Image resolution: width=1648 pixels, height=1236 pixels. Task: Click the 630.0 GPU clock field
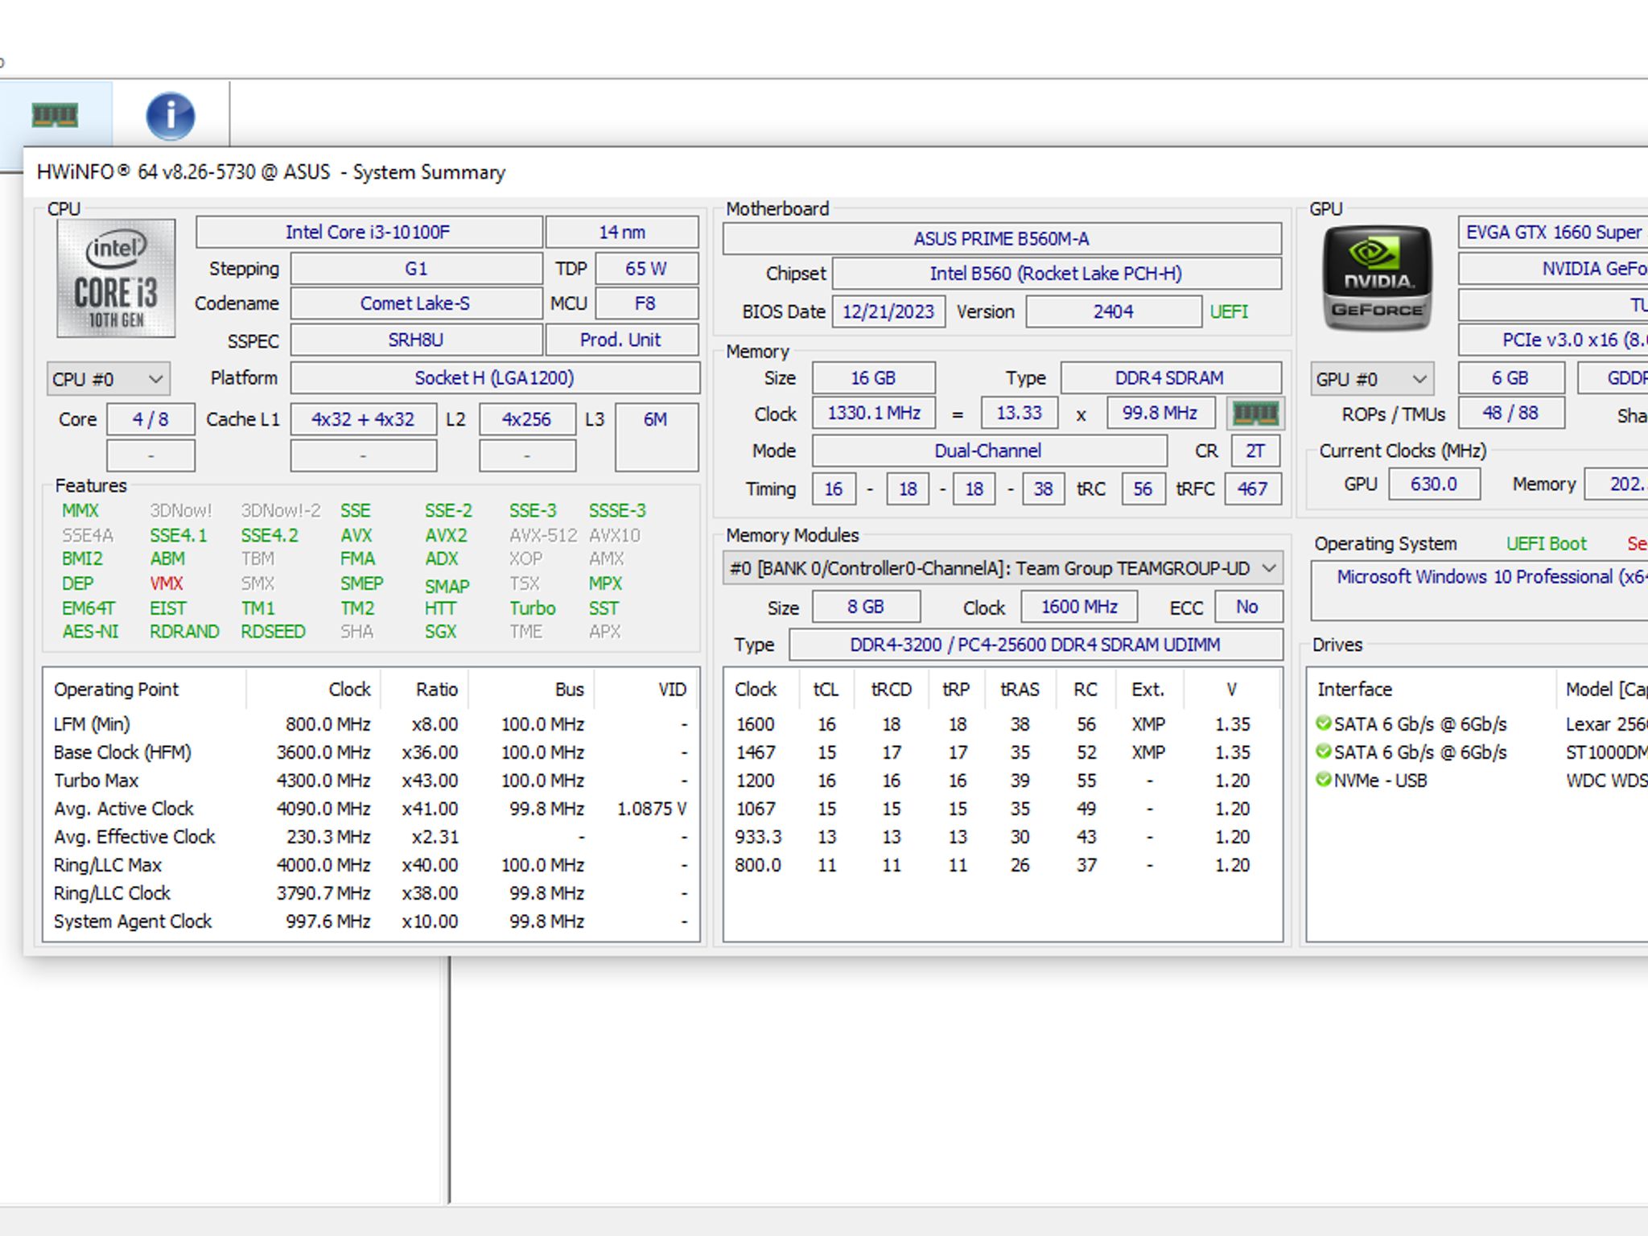click(x=1434, y=484)
